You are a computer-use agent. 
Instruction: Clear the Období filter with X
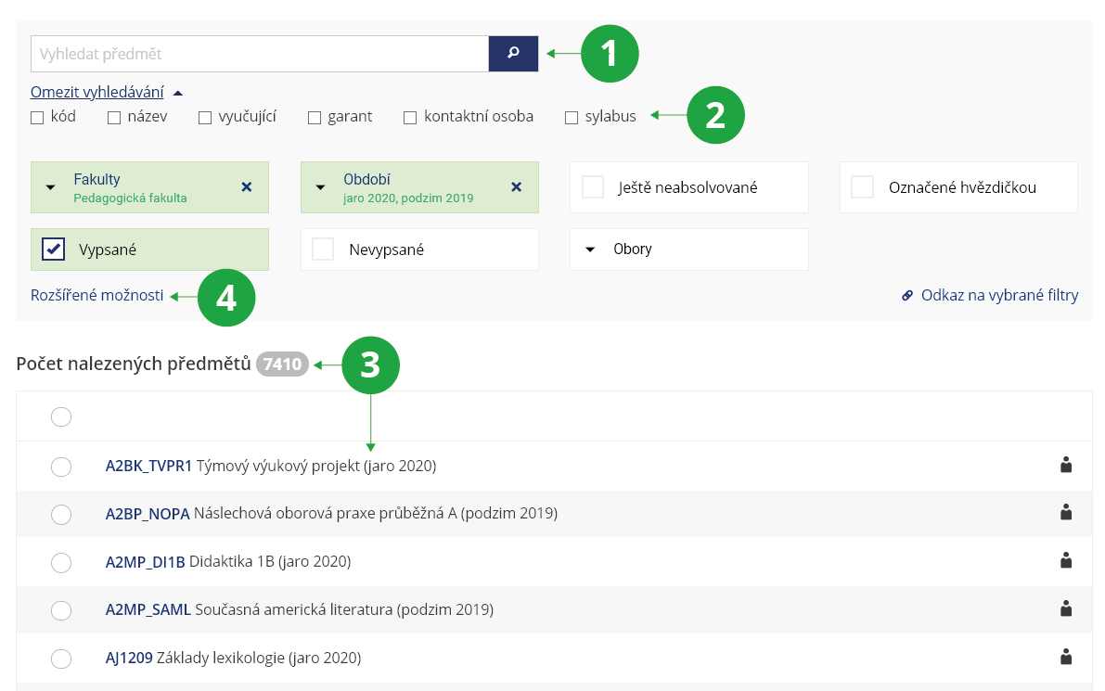coord(516,187)
